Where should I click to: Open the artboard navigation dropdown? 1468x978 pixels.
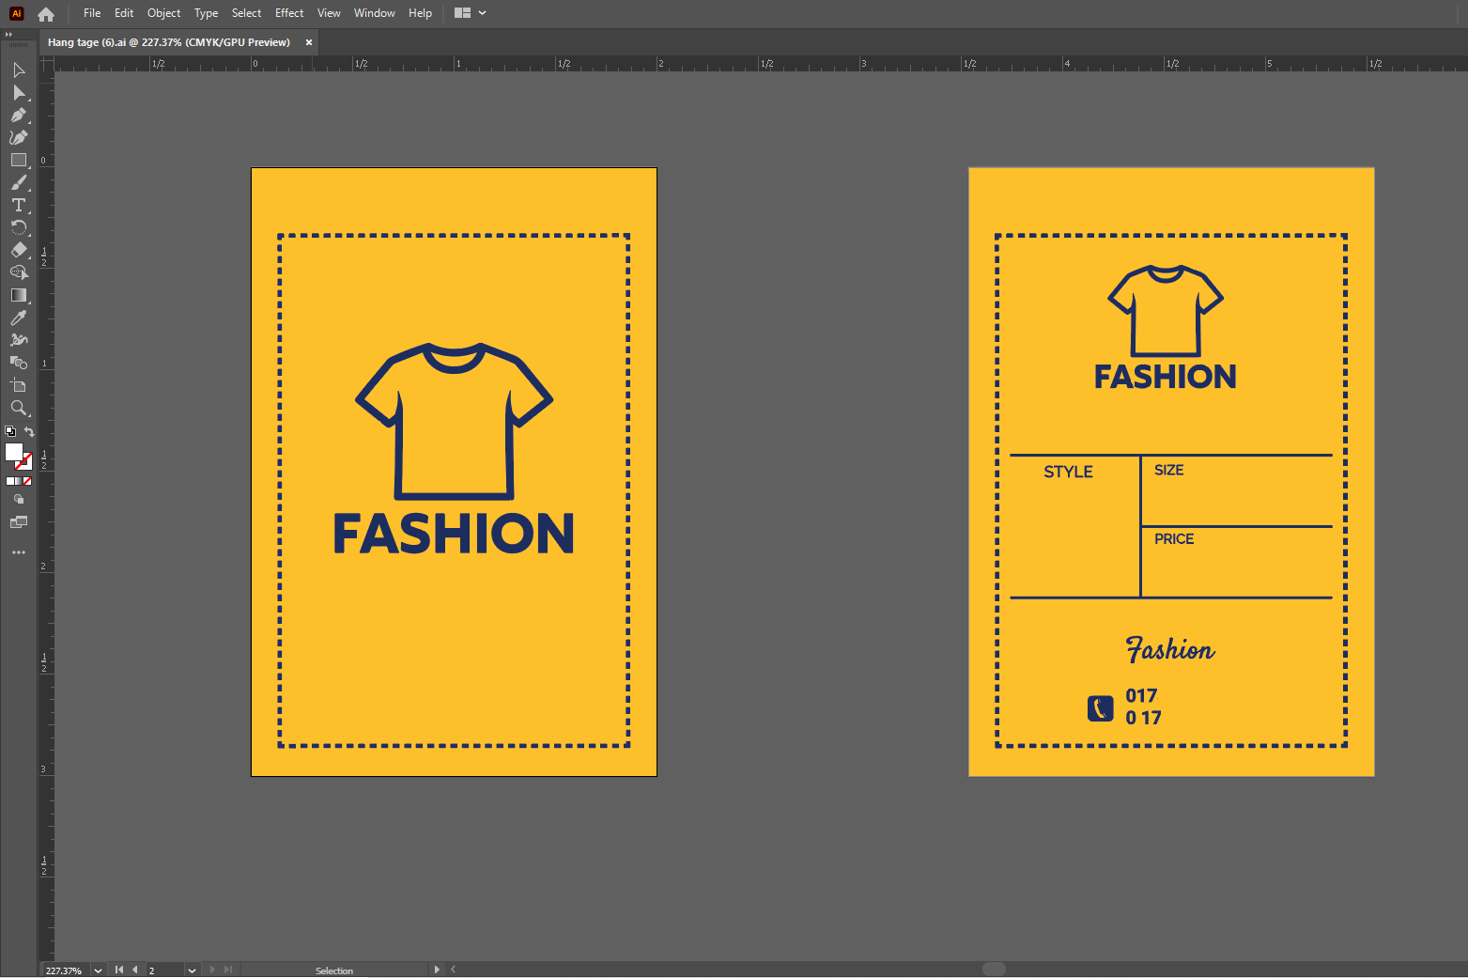click(x=192, y=970)
